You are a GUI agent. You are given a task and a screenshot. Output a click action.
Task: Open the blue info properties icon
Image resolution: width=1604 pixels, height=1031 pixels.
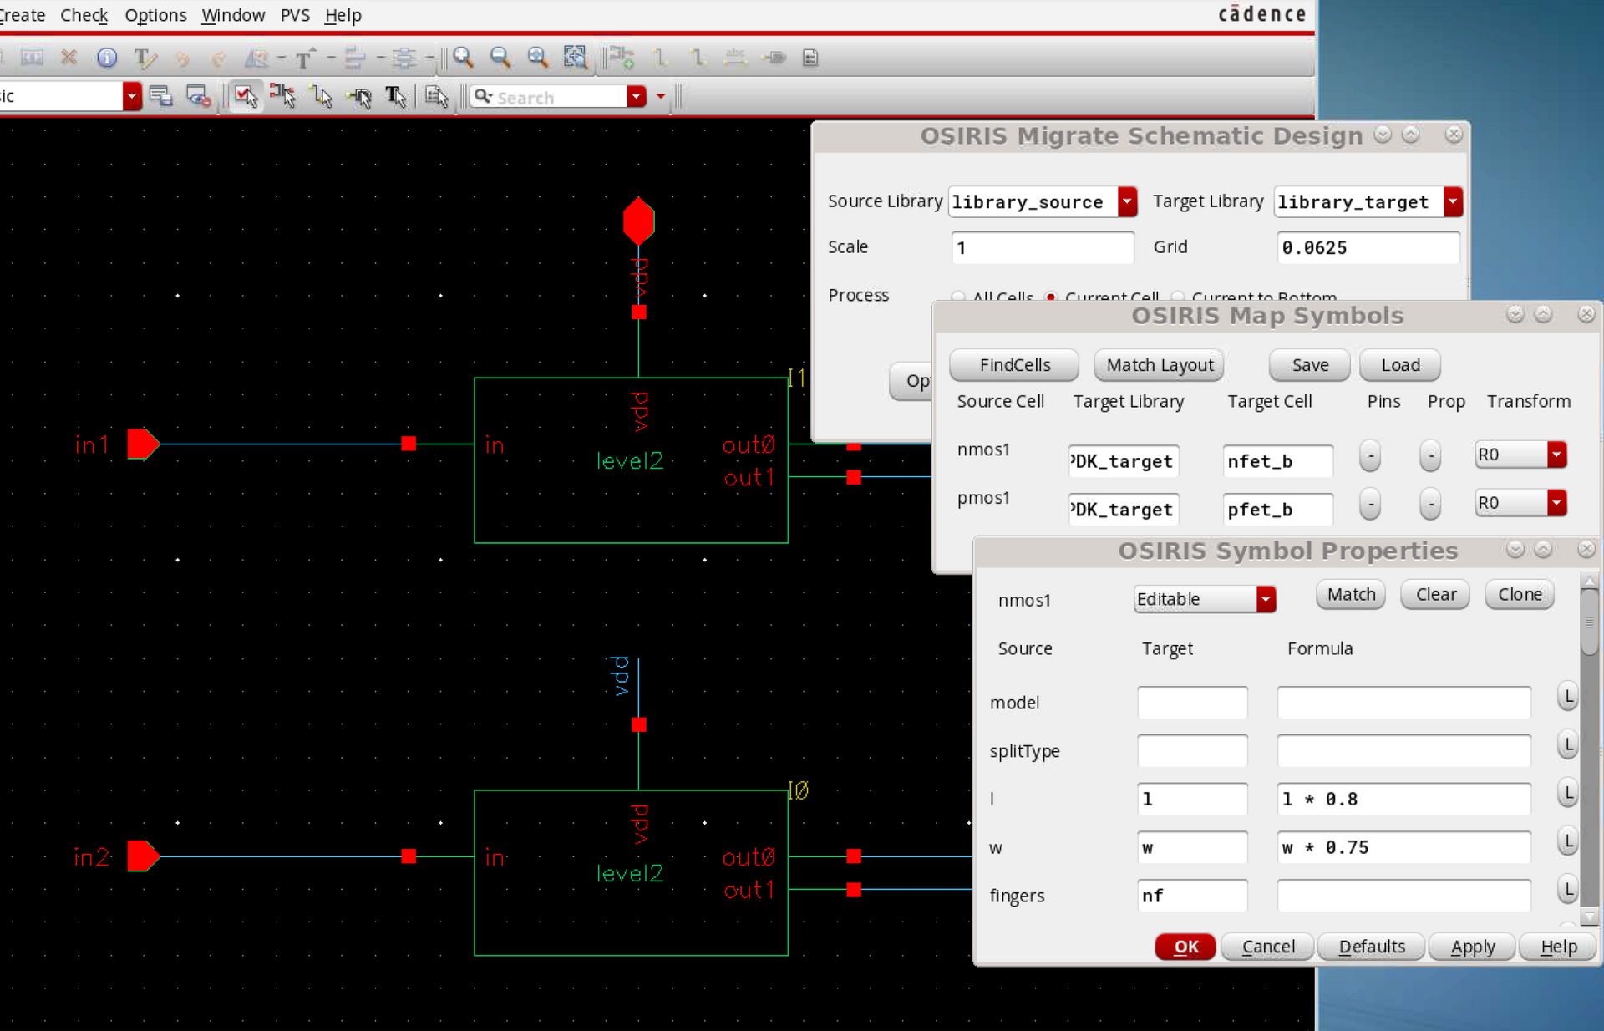(x=107, y=58)
